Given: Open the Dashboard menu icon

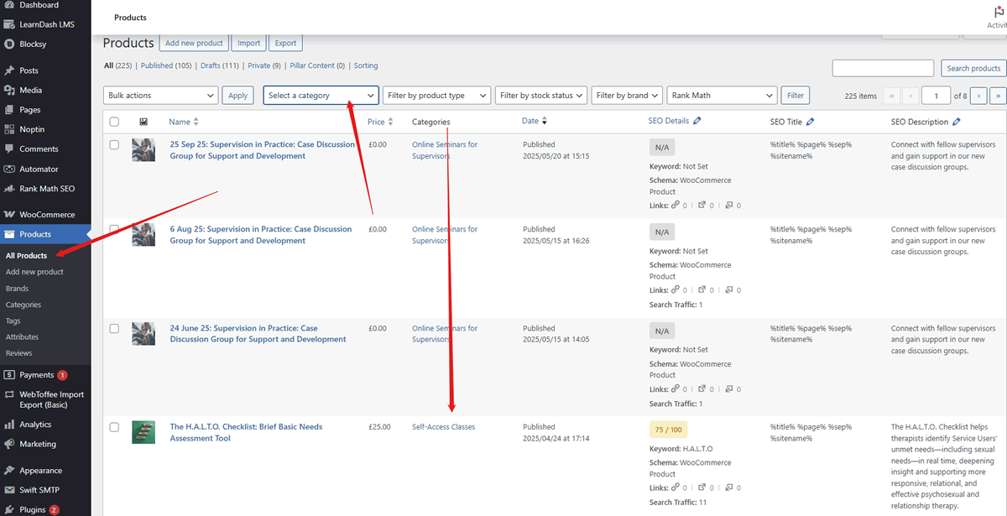Looking at the screenshot, I should coord(9,5).
